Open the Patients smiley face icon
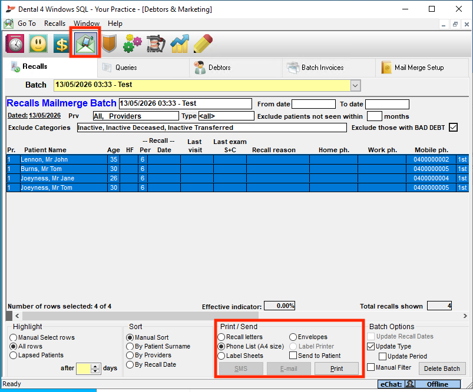Viewport: 473px width, 392px height. coord(38,43)
